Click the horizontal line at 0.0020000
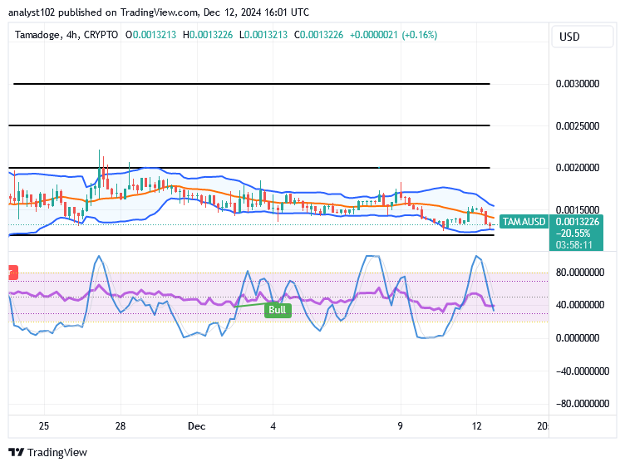 [x=249, y=168]
